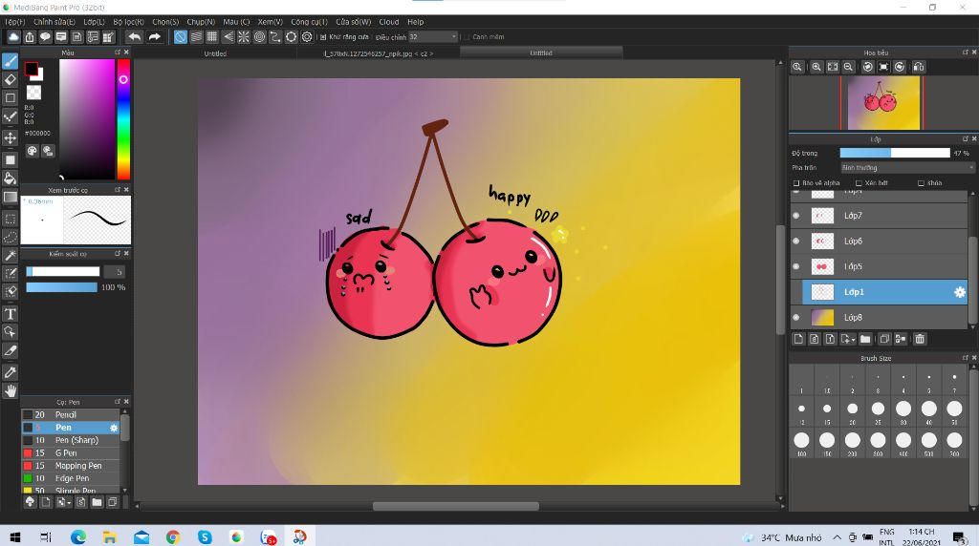
Task: Turn snap off using the highlighted toolbar icon
Action: [x=181, y=37]
